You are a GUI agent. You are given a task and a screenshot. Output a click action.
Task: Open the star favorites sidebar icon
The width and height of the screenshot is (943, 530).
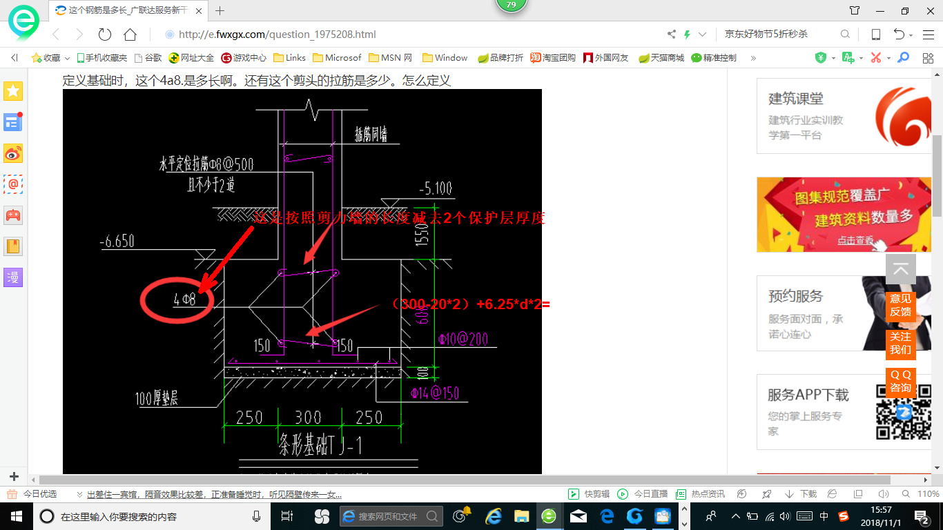(x=13, y=90)
